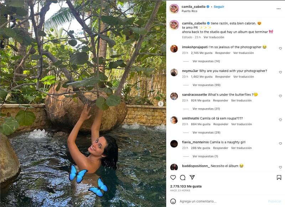
Task: Go to the next photo in carousel
Action: 161,104
